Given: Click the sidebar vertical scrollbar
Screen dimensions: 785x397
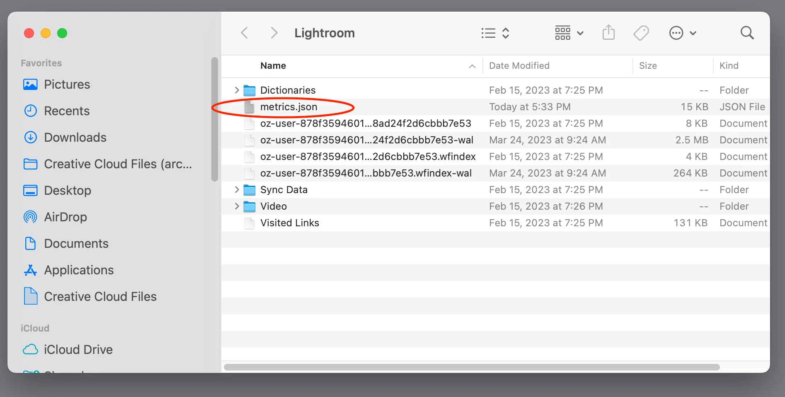Looking at the screenshot, I should (x=215, y=119).
